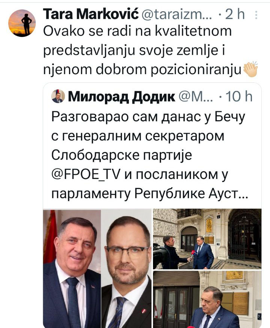This screenshot has height=328, width=270.
Task: Click the man with glasses portrait
Action: (126, 268)
